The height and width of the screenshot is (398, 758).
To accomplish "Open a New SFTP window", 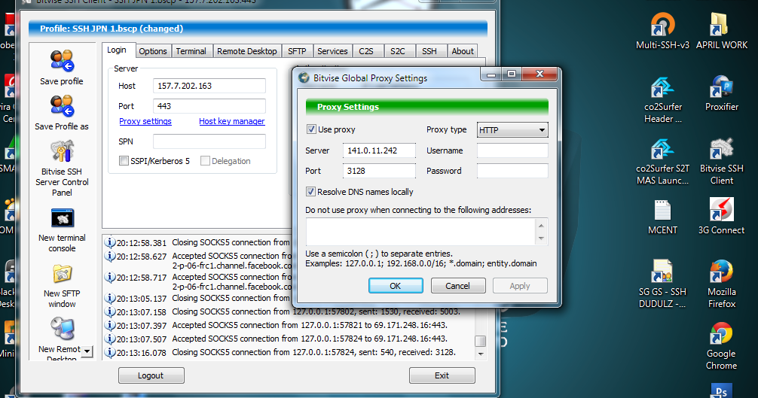I will coord(62,274).
